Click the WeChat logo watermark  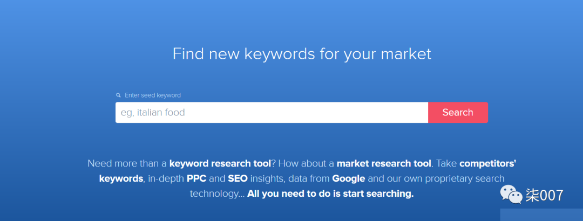512,195
